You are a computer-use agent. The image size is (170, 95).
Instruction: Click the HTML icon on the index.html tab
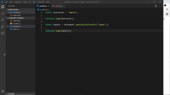pyautogui.click(x=53, y=6)
